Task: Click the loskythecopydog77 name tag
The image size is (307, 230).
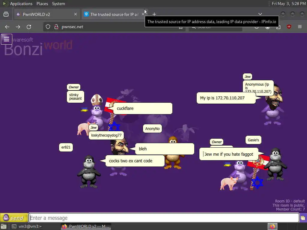Action: pyautogui.click(x=106, y=135)
